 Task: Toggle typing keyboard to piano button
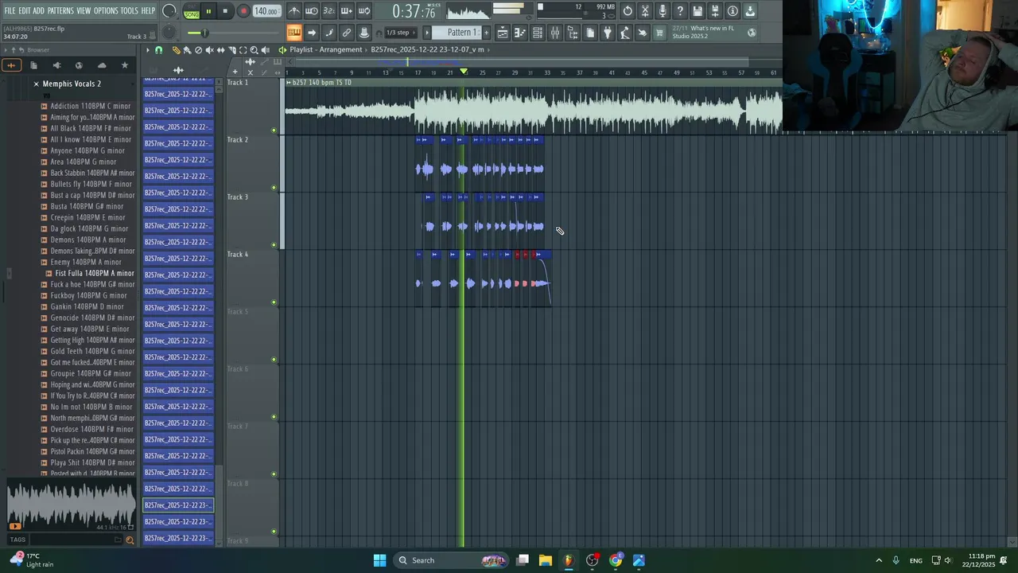coord(294,33)
